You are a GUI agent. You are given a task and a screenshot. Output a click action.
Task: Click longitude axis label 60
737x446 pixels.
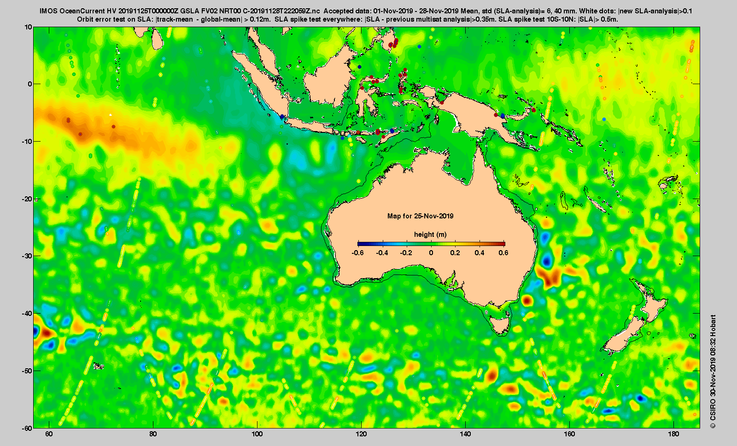tap(49, 434)
